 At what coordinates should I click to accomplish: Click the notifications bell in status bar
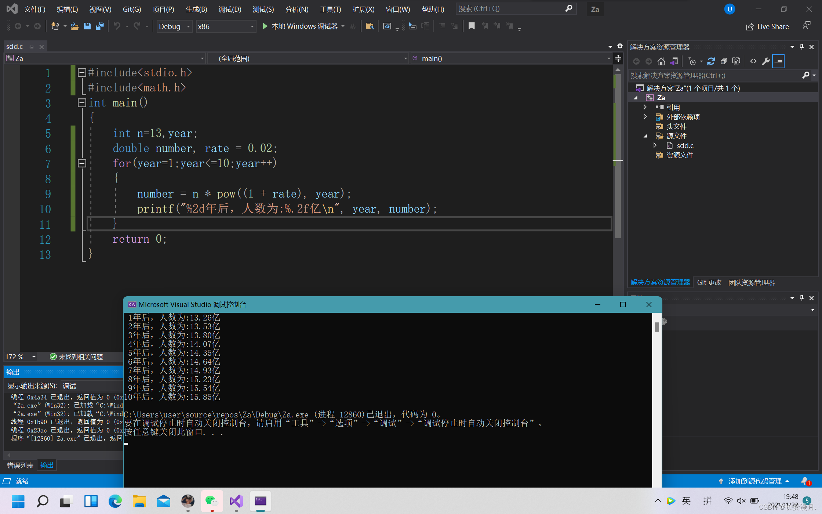pyautogui.click(x=805, y=481)
